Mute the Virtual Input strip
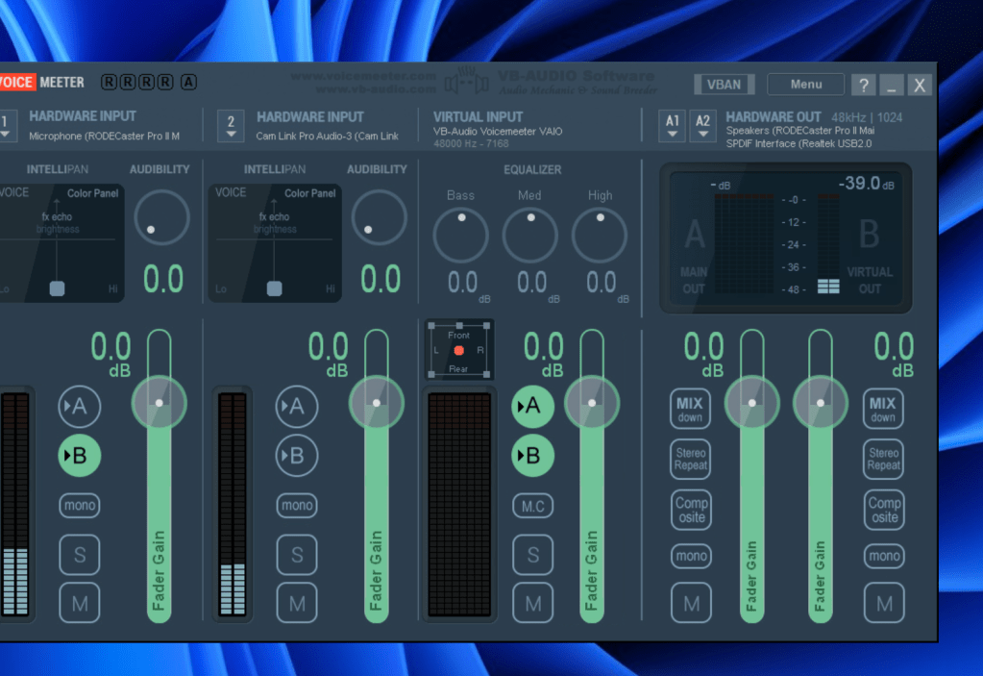This screenshot has width=983, height=676. point(533,603)
